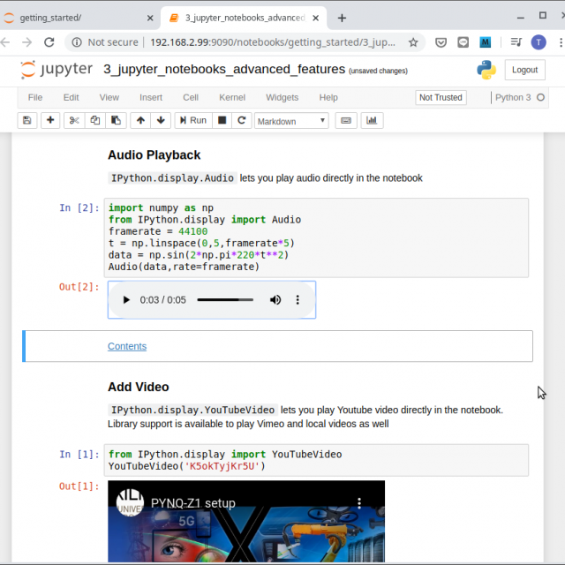565x565 pixels.
Task: Copy selected cells in the toolbar
Action: [x=94, y=120]
